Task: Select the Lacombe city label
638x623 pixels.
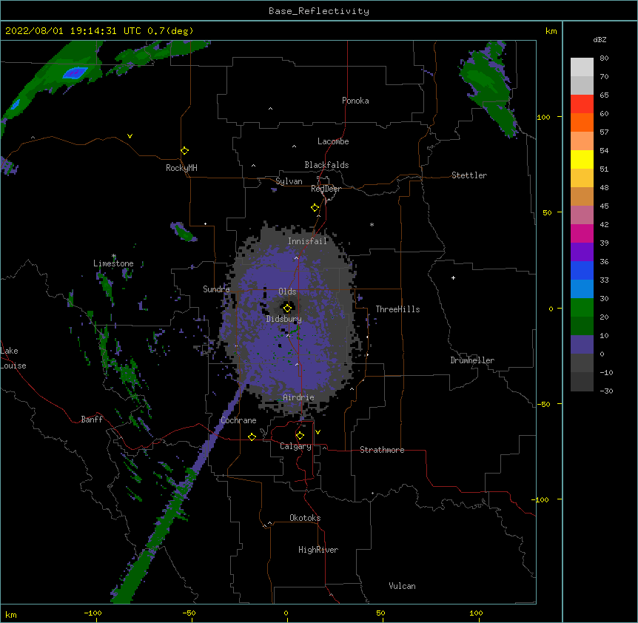Action: (x=333, y=141)
